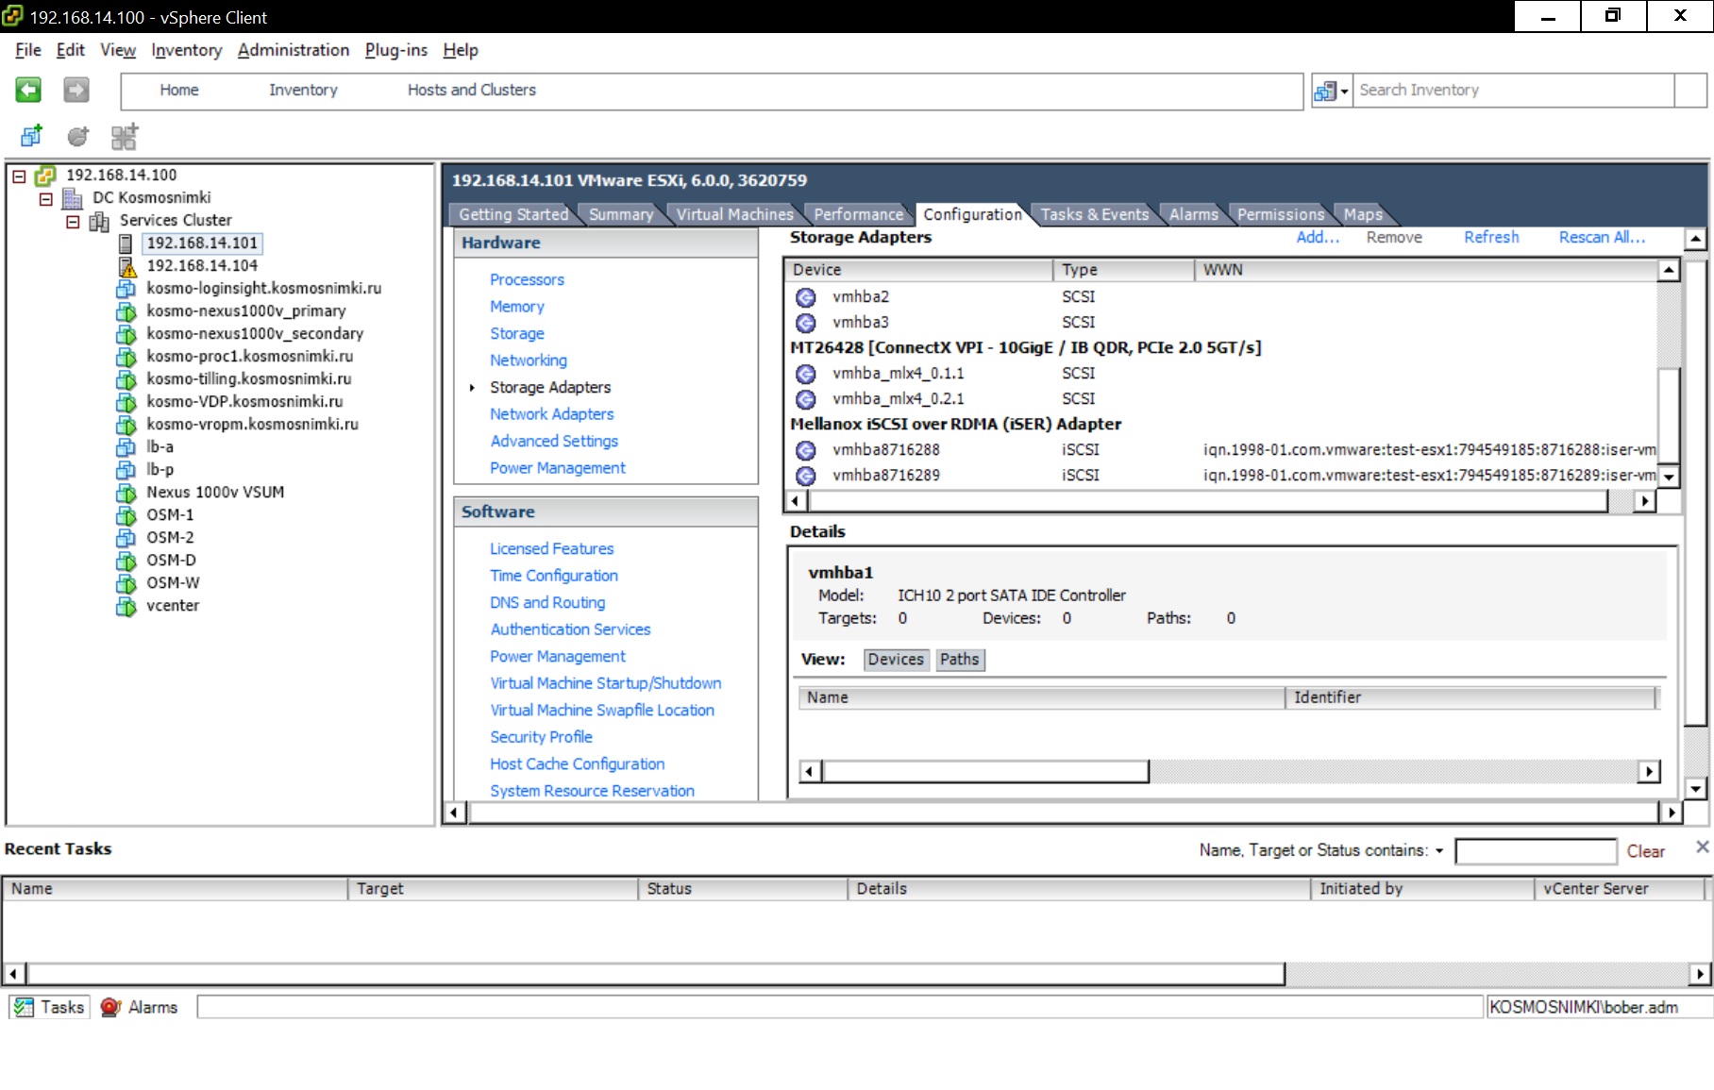The height and width of the screenshot is (1090, 1714).
Task: Show the Paths view
Action: click(959, 660)
